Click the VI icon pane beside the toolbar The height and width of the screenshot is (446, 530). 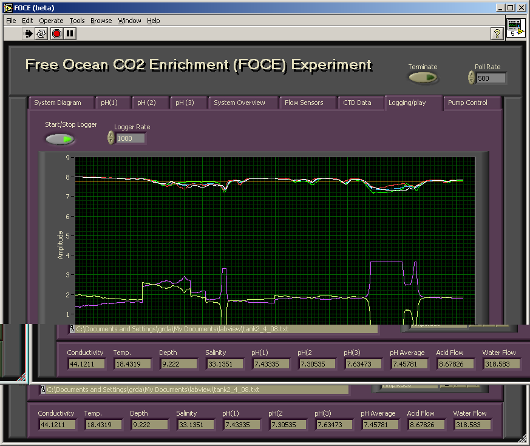tap(515, 29)
